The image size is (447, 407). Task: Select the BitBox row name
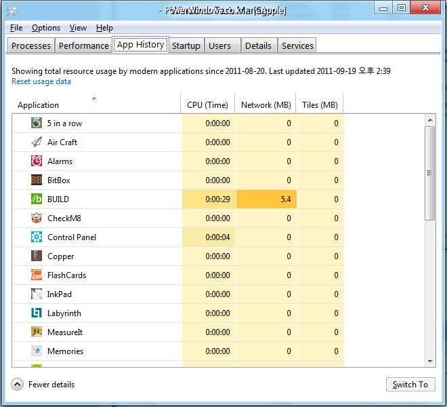(59, 180)
